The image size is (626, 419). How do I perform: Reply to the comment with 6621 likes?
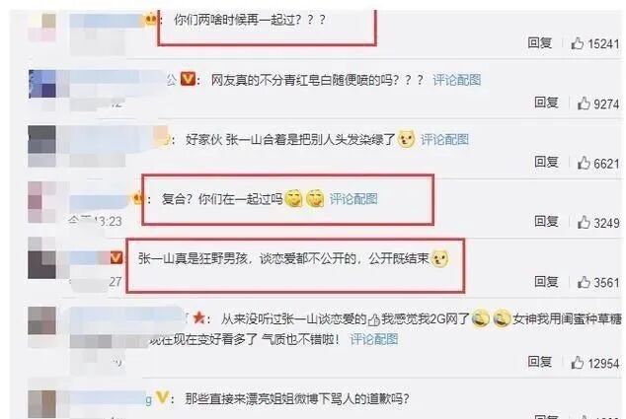pyautogui.click(x=546, y=162)
